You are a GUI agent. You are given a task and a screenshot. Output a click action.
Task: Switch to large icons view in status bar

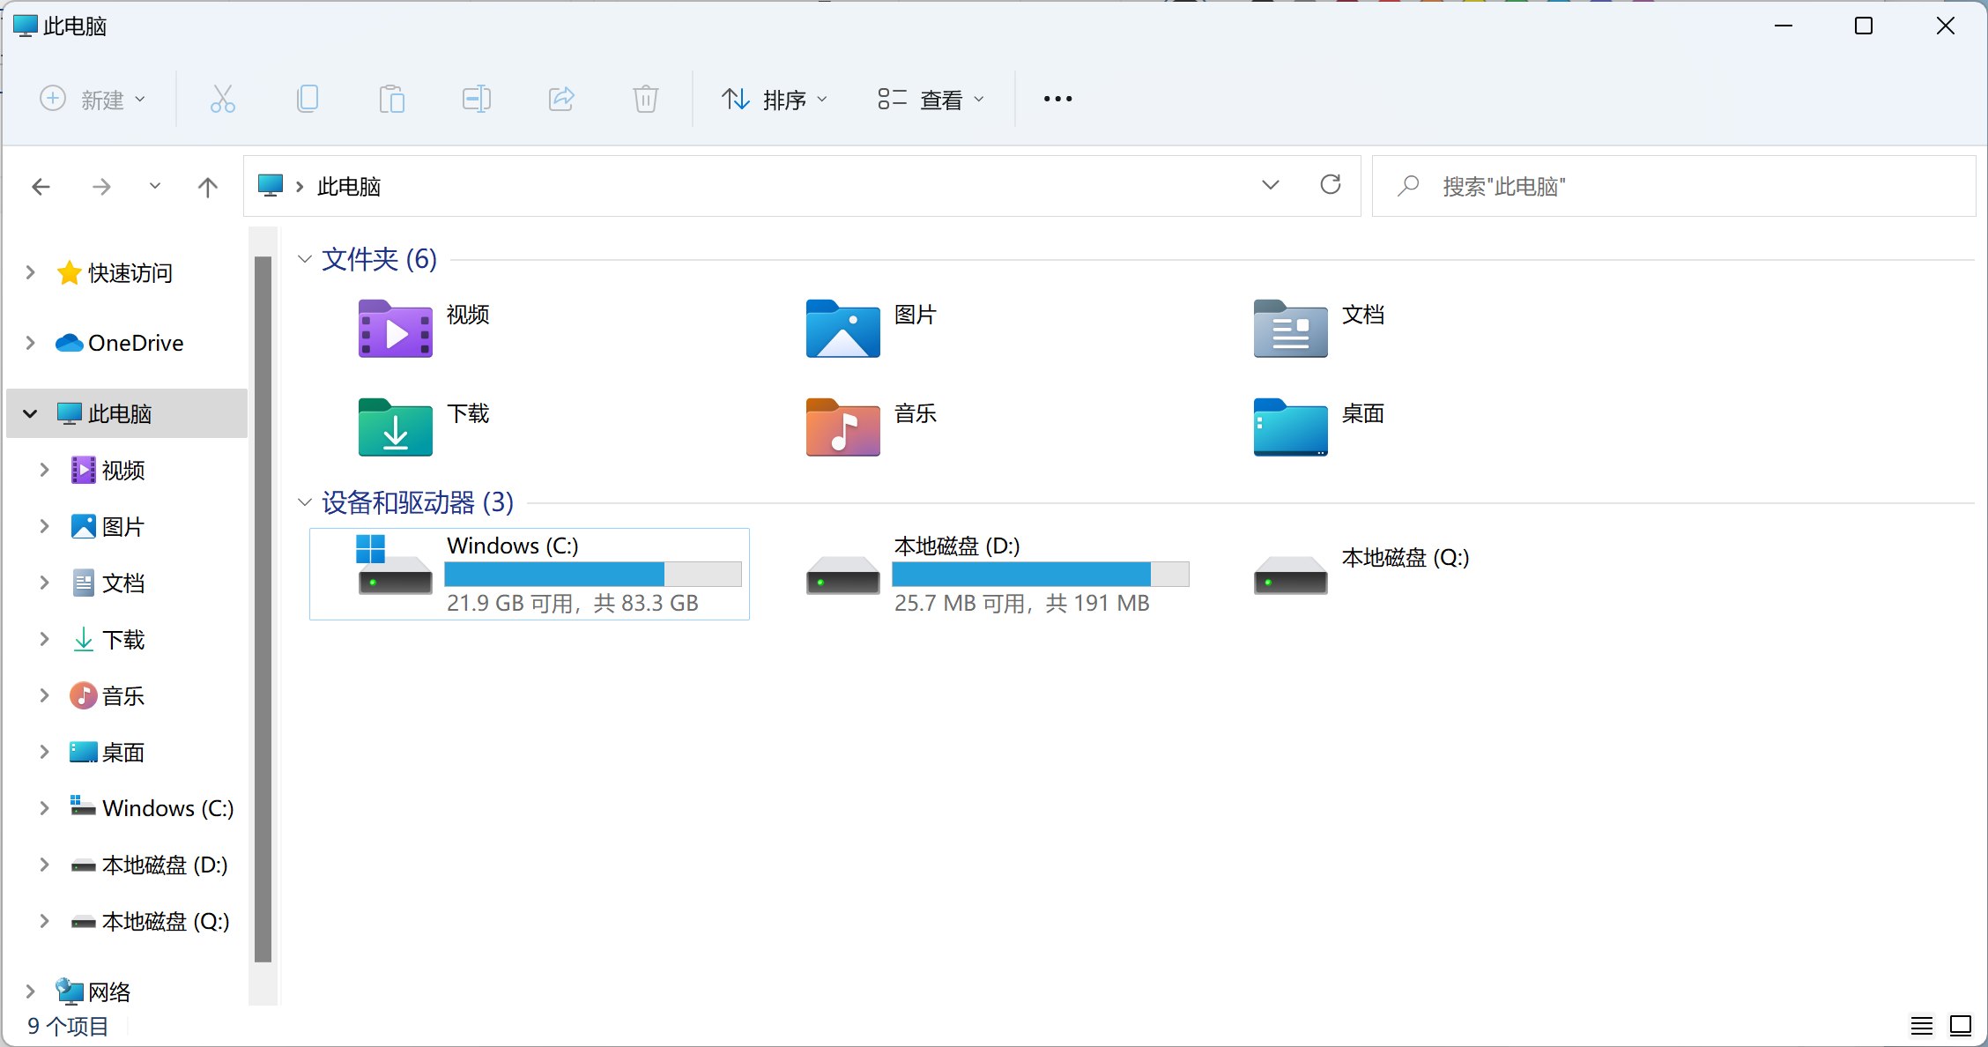1960,1026
